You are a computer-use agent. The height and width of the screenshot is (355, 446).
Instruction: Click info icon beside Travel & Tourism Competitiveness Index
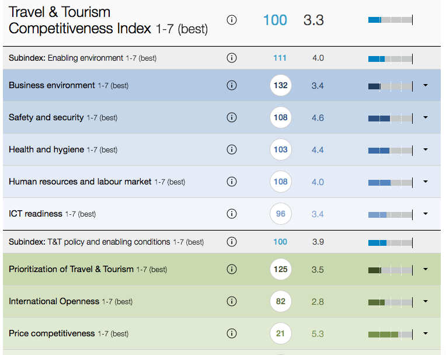[231, 20]
